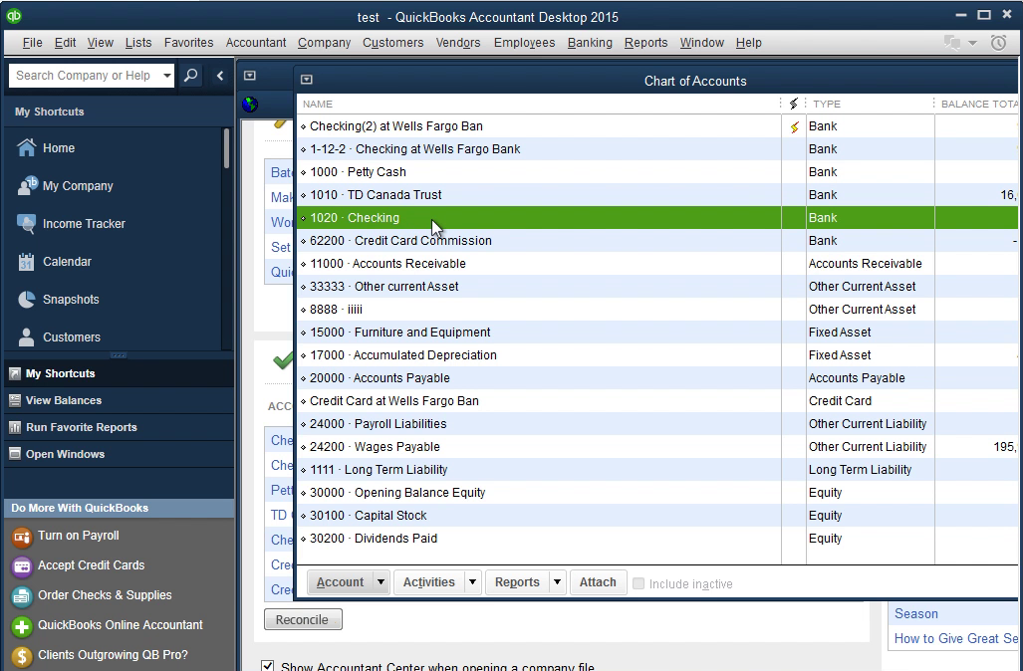Viewport: 1023px width, 671px height.
Task: Open Customers shortcut icon
Action: pos(26,337)
